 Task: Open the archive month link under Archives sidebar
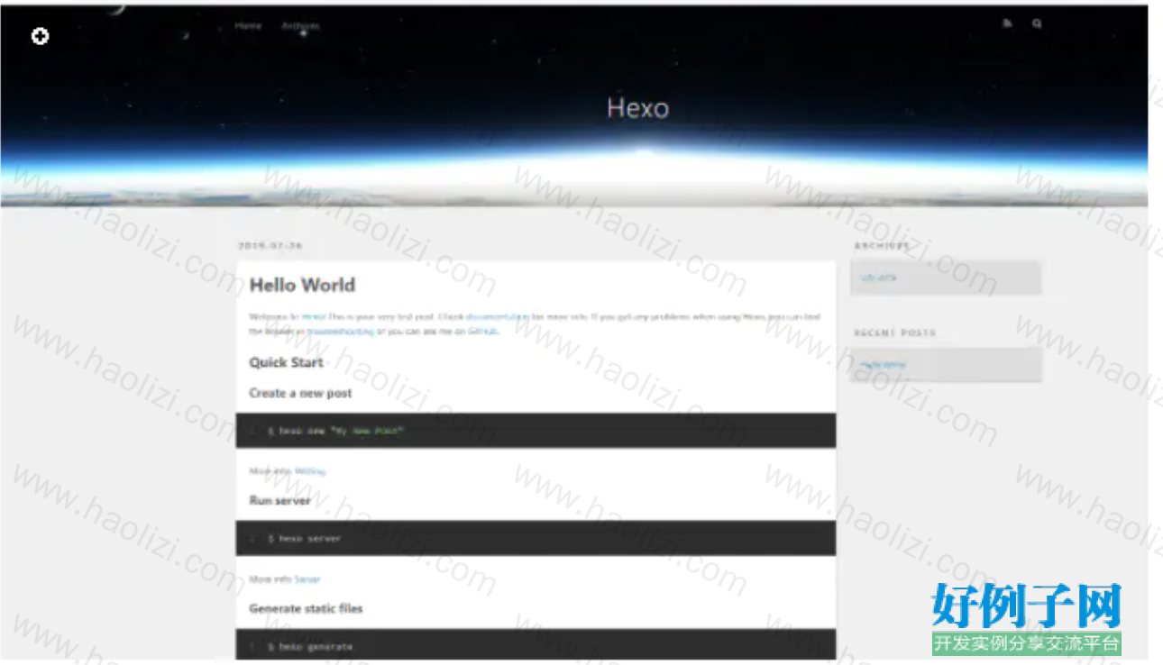coord(879,278)
